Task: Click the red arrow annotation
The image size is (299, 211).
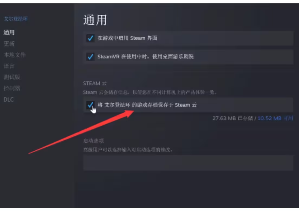Action: pos(81,132)
